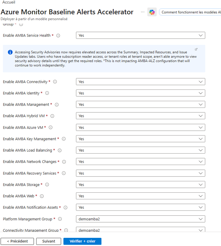This screenshot has height=246, width=221.
Task: Expand the Enable AMBA Load Balancing dropdown
Action: (x=140, y=150)
